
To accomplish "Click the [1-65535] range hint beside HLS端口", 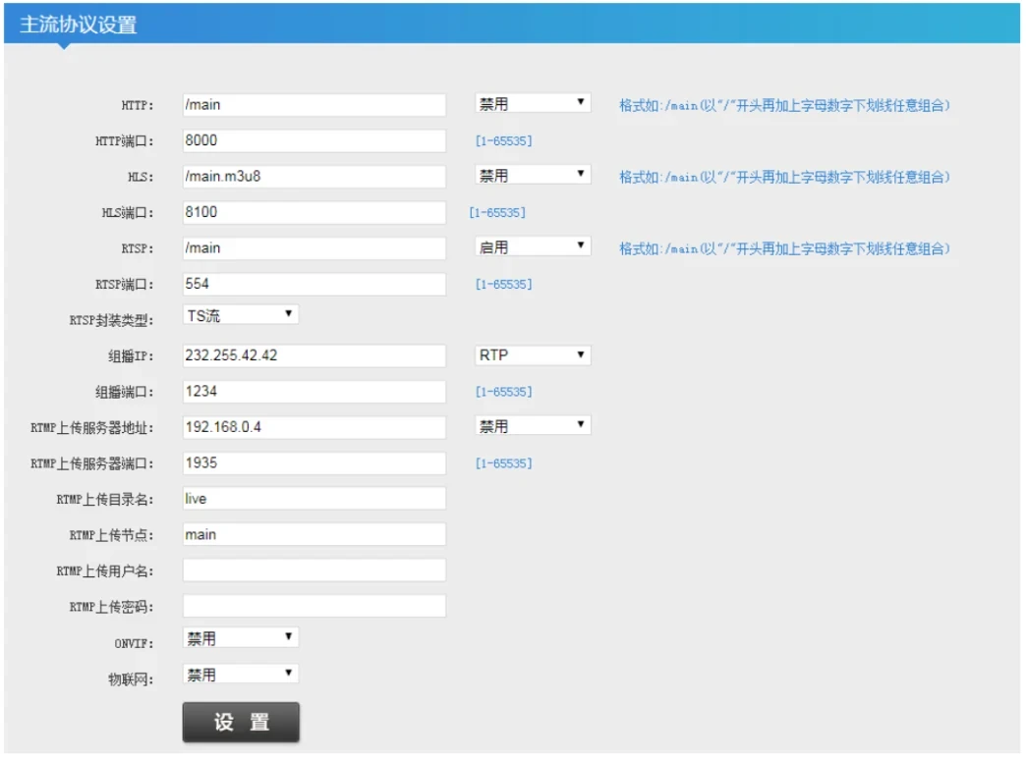I will click(x=497, y=213).
